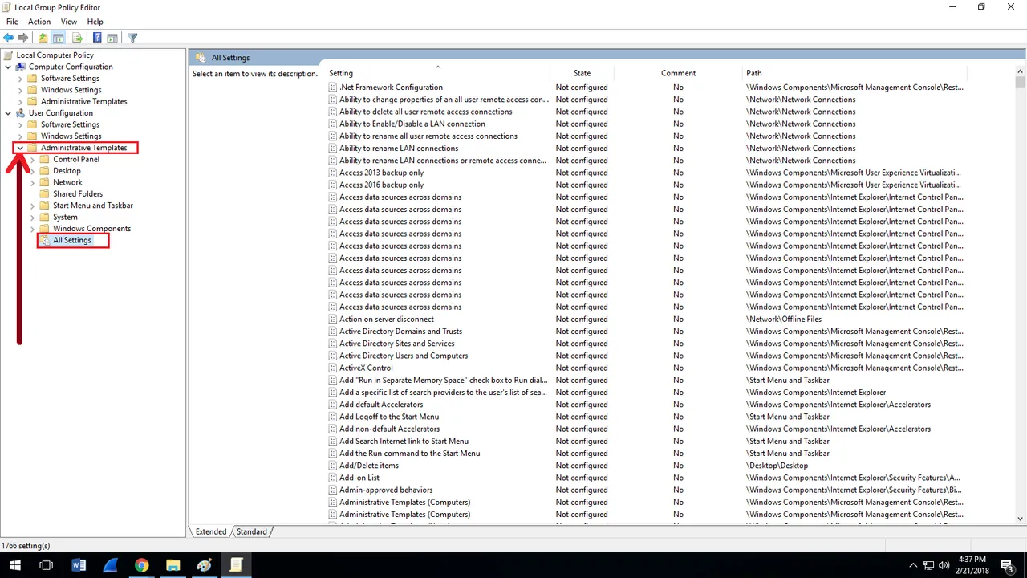
Task: Click the policy icon beside Admin-approved behaviors
Action: 333,490
